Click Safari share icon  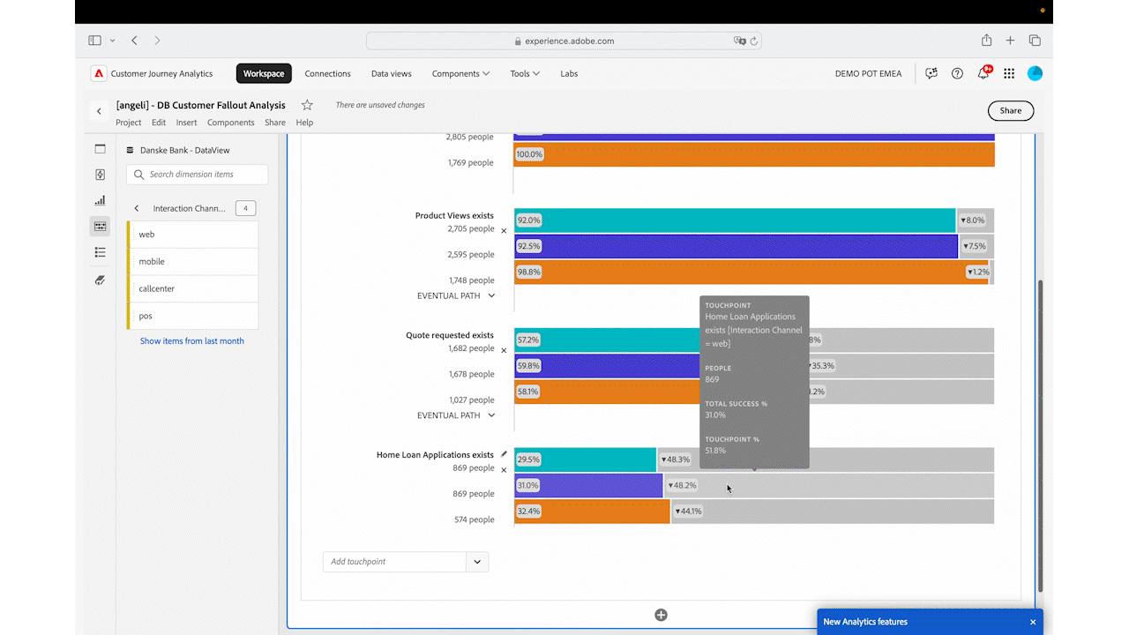(x=986, y=41)
